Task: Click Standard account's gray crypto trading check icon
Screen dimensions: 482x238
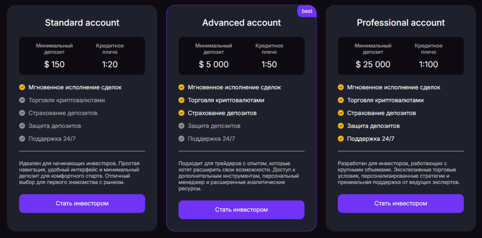Action: pos(22,100)
